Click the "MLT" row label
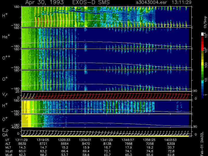Screen dimensions: 208x156 click(8, 147)
